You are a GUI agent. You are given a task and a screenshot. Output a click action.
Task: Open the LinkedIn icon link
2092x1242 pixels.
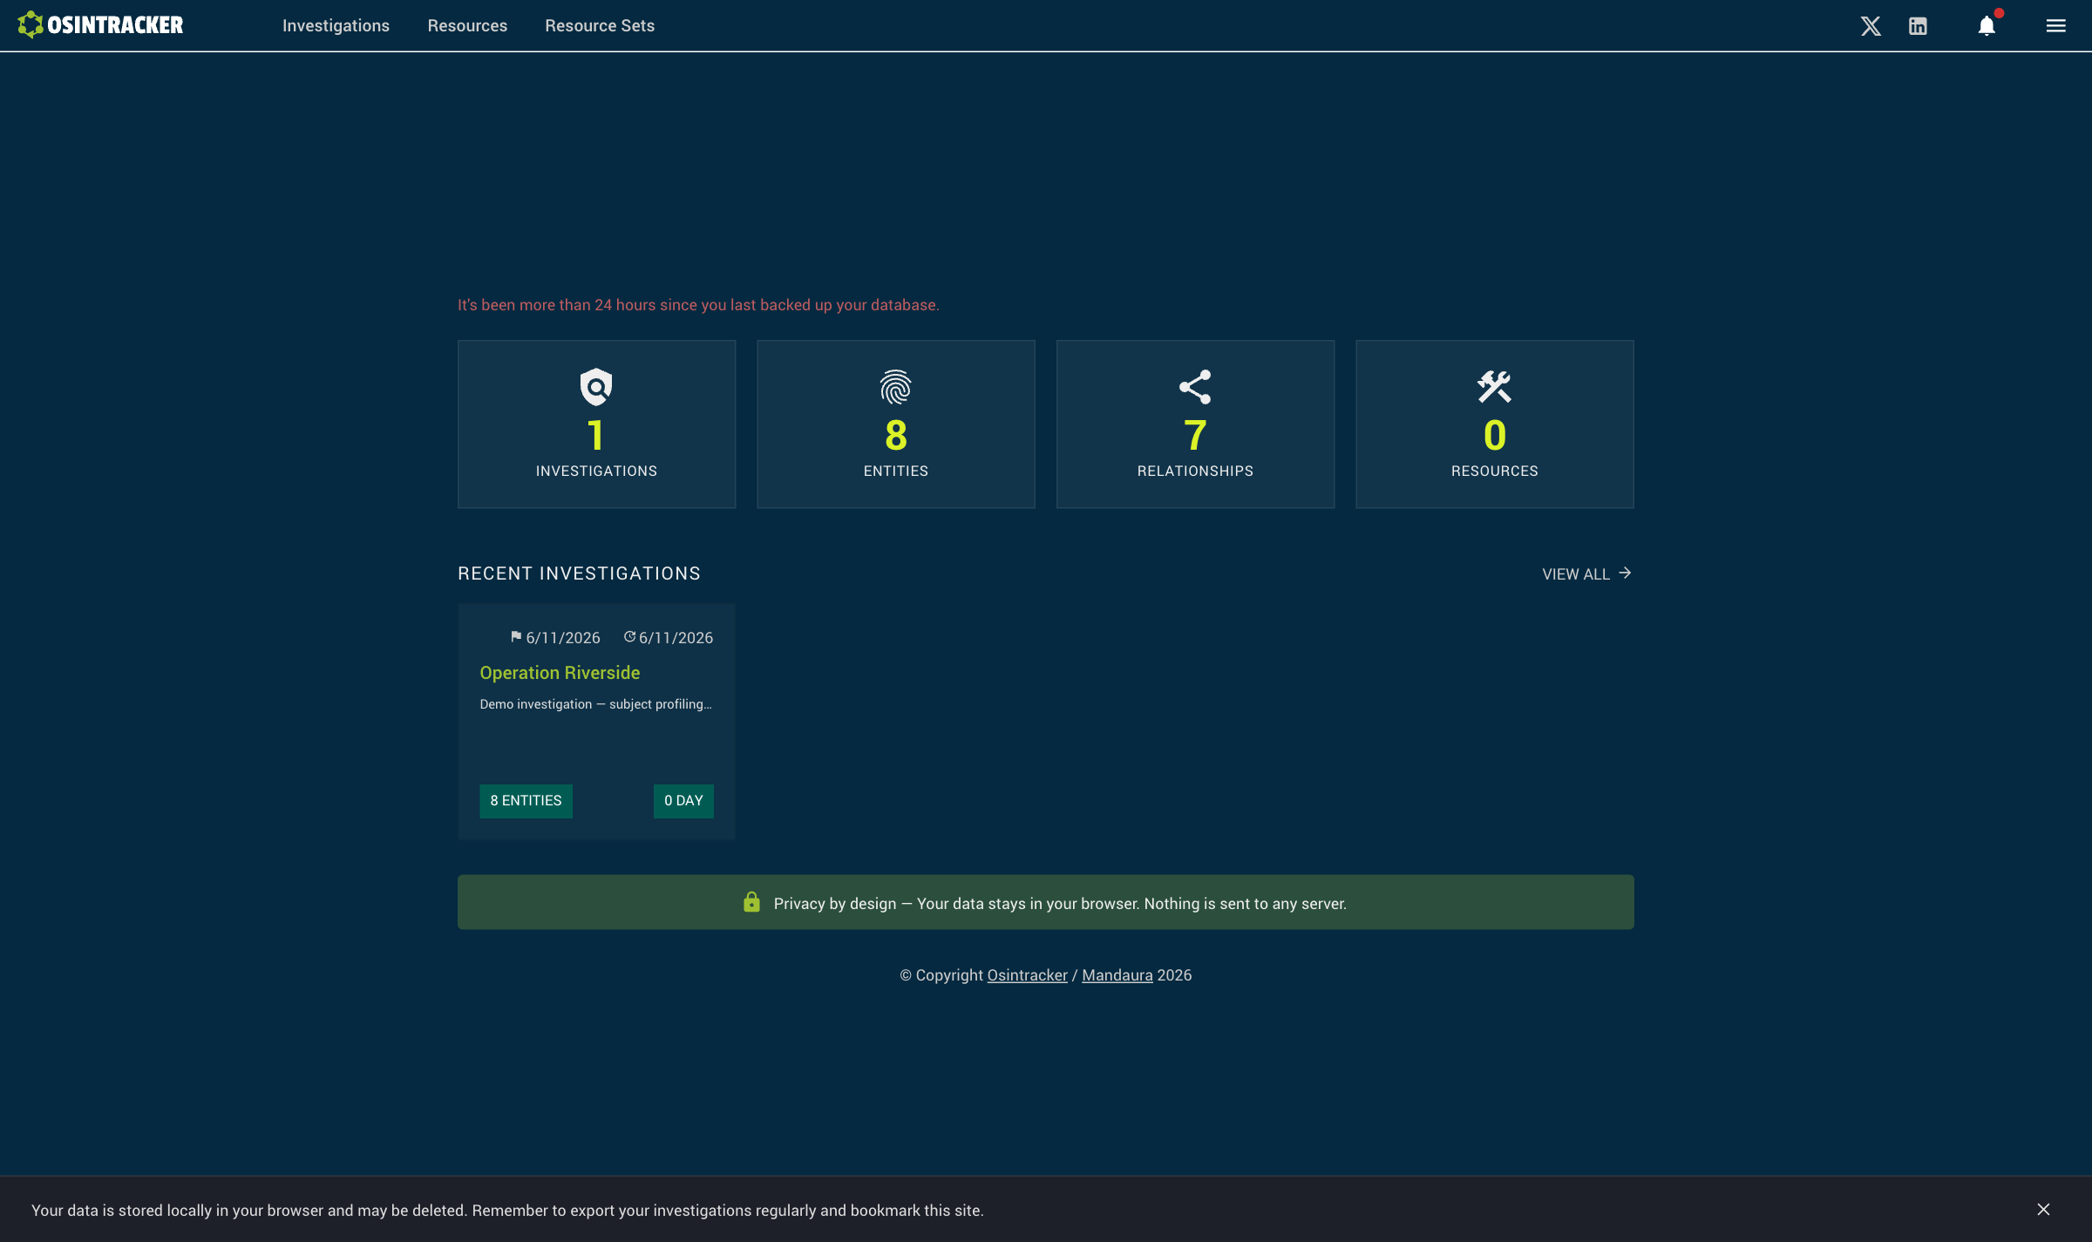[x=1918, y=26]
